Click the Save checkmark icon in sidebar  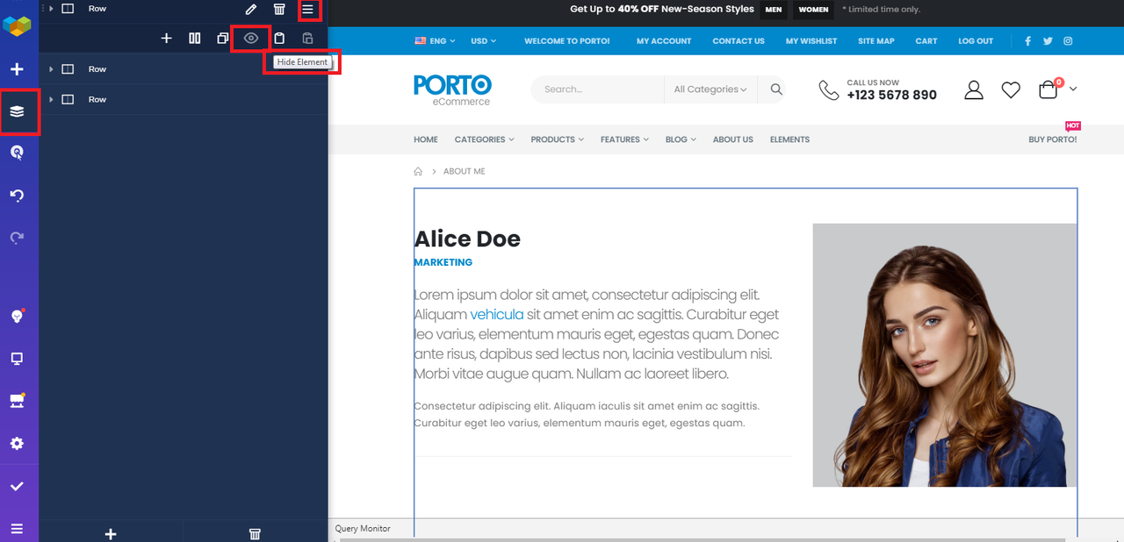[x=17, y=486]
